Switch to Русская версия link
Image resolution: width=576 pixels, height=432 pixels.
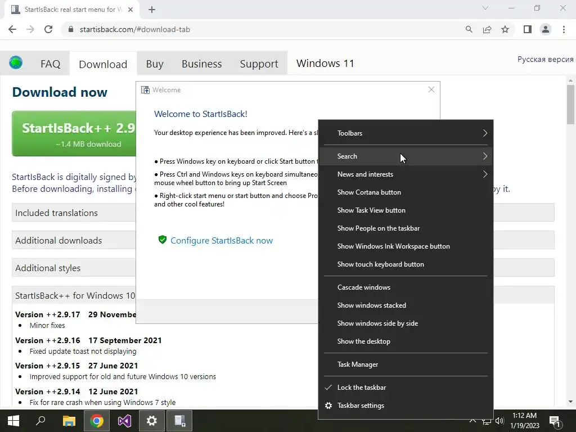tap(546, 59)
